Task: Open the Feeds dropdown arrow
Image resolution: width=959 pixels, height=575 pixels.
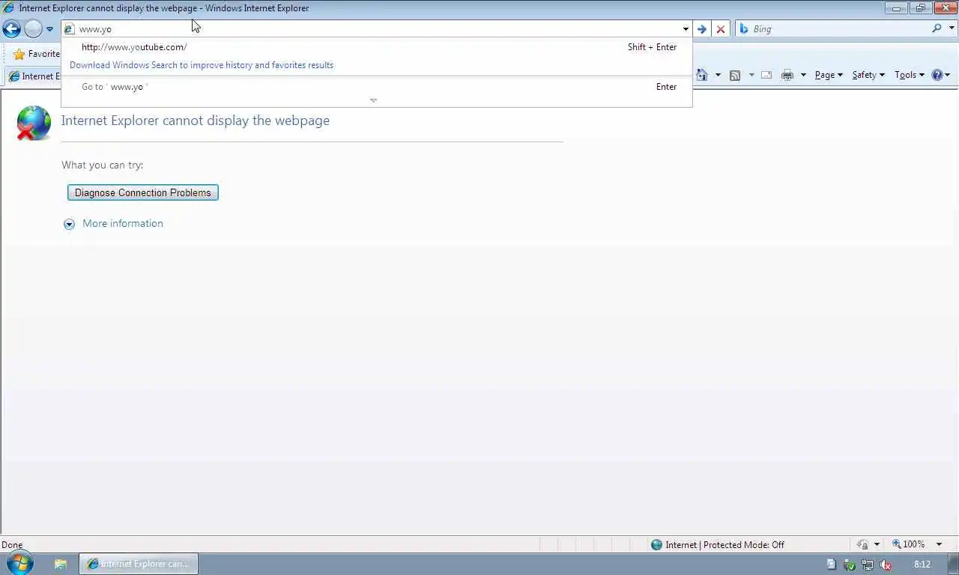Action: pyautogui.click(x=751, y=75)
